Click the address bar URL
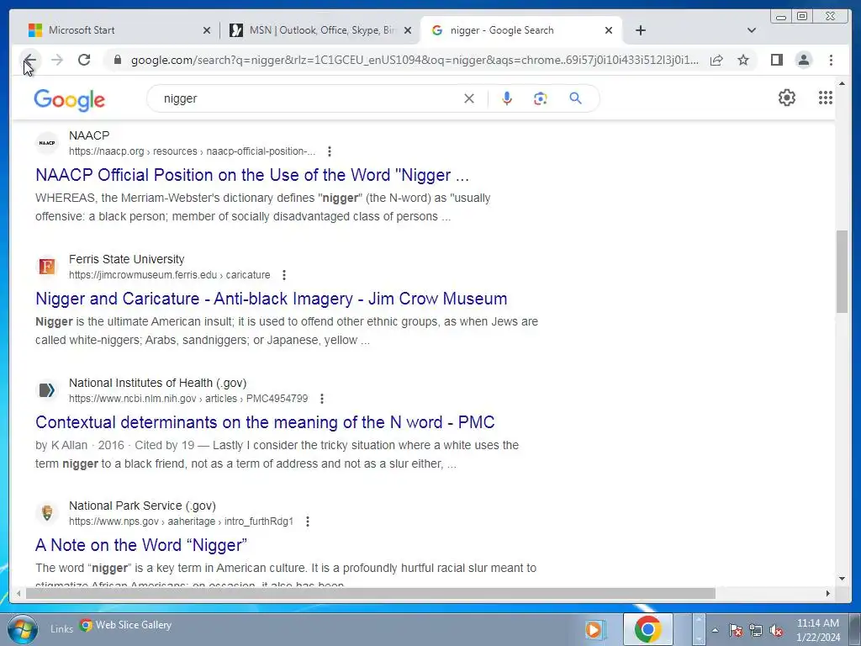The image size is (861, 646). pos(415,60)
